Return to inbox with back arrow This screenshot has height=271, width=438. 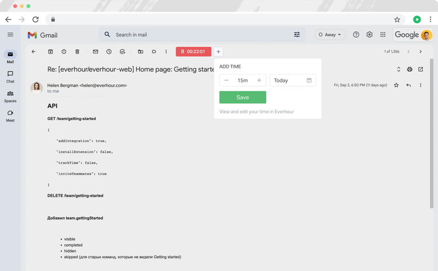tap(33, 51)
